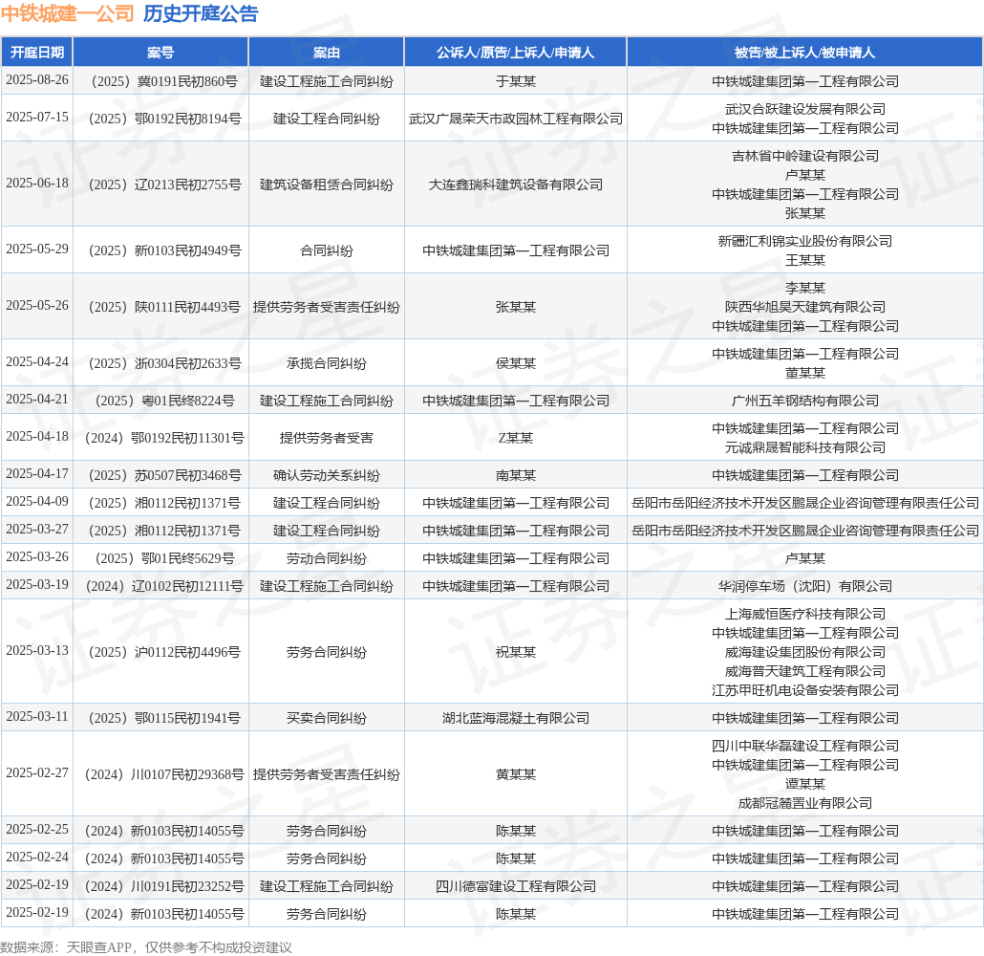This screenshot has width=984, height=956.
Task: Click date 2025-04-09
Action: (37, 502)
